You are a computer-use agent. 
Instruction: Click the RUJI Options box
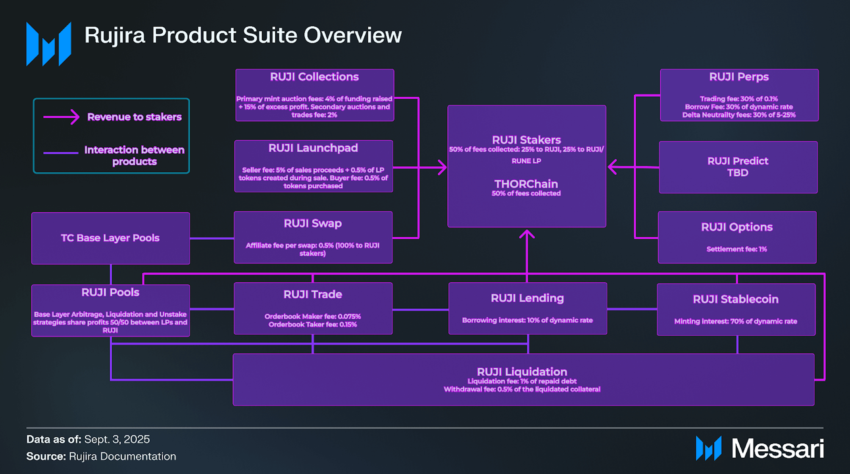pyautogui.click(x=737, y=237)
